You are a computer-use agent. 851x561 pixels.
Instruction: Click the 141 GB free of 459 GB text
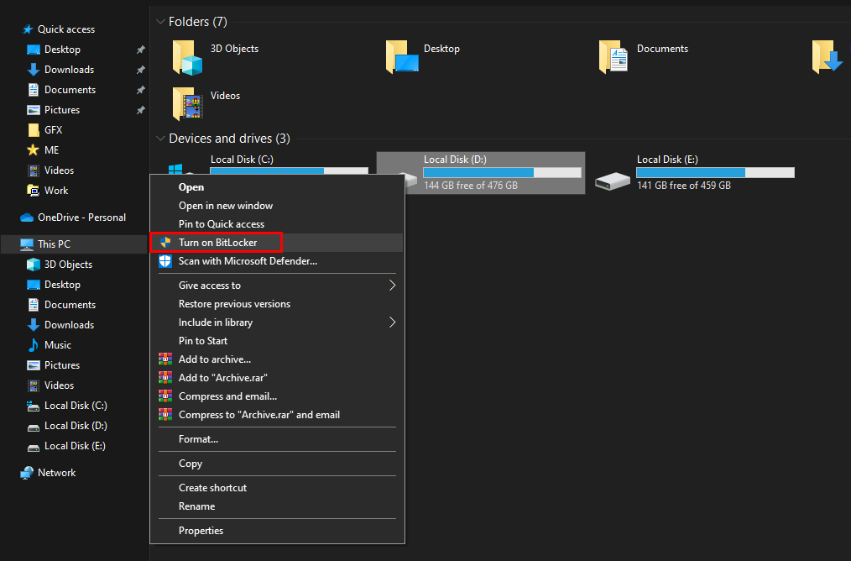pos(684,186)
